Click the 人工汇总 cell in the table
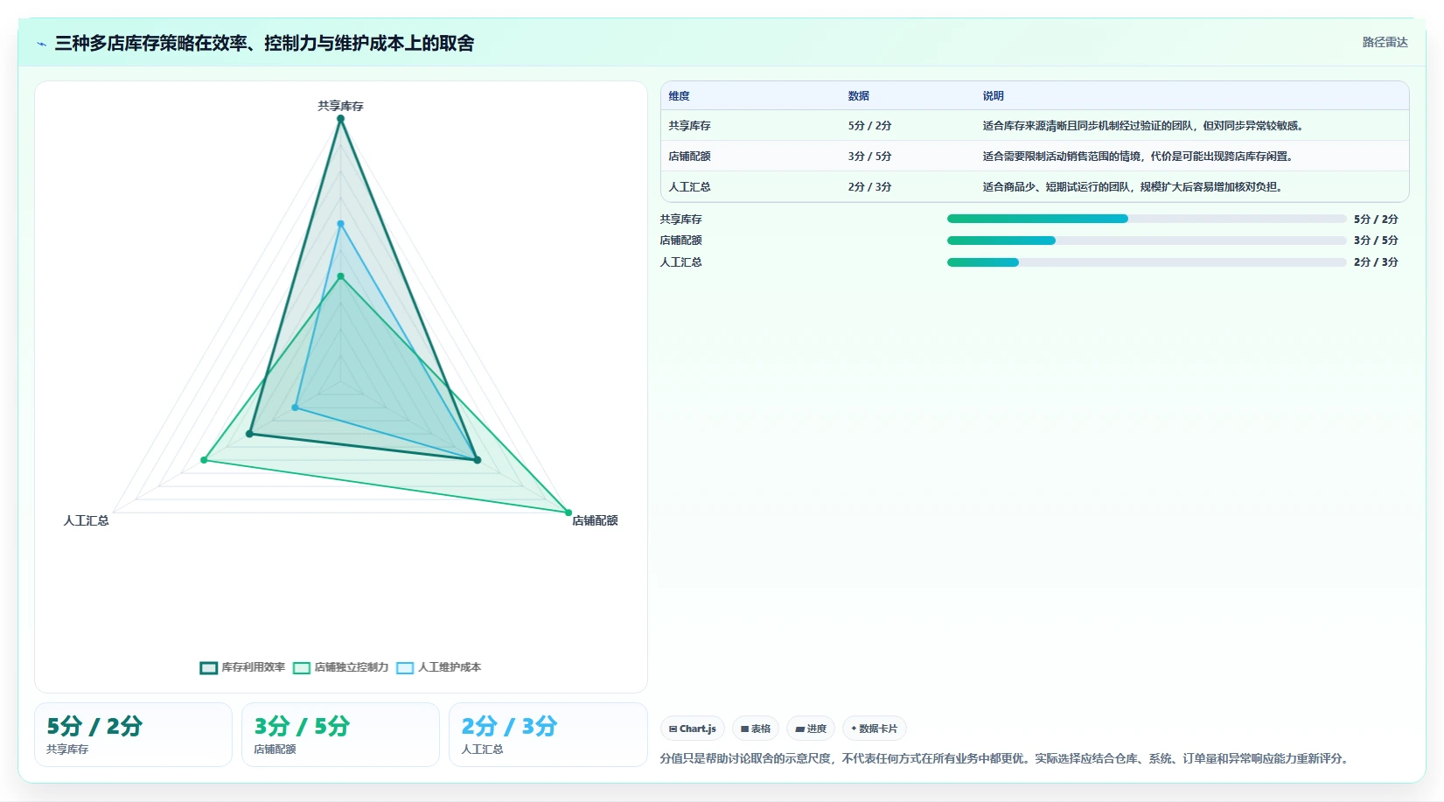Image resolution: width=1444 pixels, height=802 pixels. click(690, 187)
